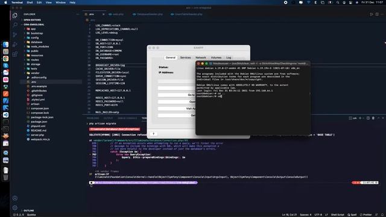Click the Wi-Fi icon in menu bar
The image size is (386, 217).
(308, 2)
